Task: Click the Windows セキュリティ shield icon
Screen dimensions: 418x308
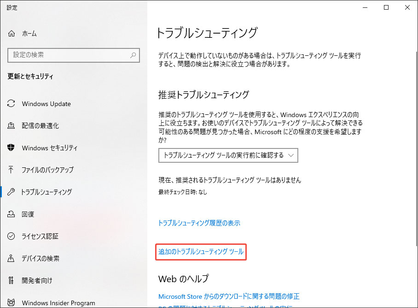Action: coord(11,148)
